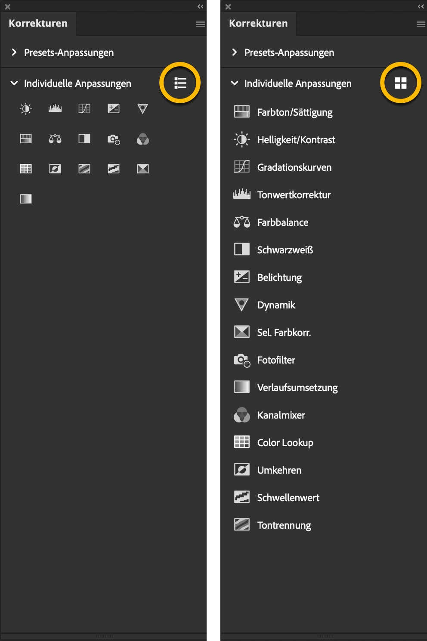Click the Curves icon in the icon grid
427x641 pixels.
pos(84,109)
